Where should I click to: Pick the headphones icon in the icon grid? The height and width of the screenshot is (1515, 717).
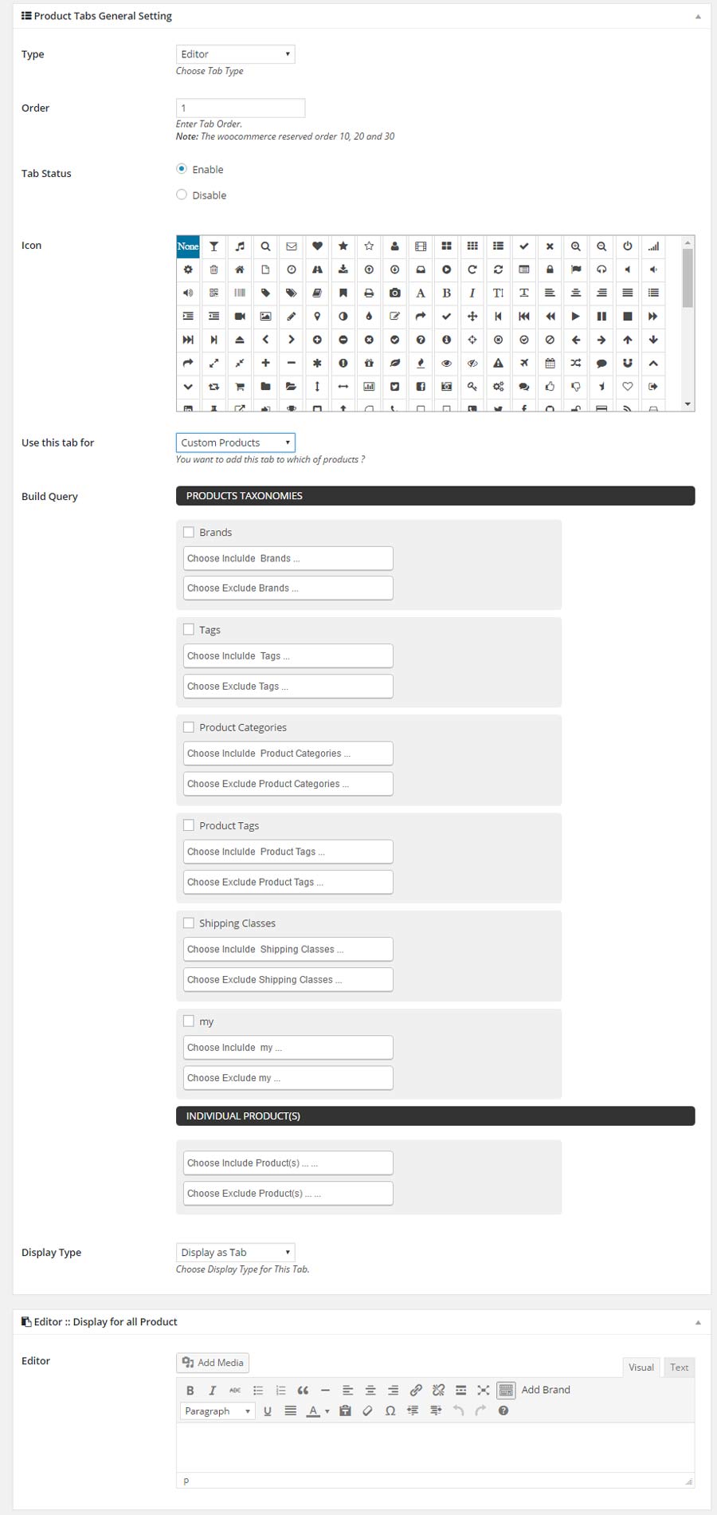601,270
